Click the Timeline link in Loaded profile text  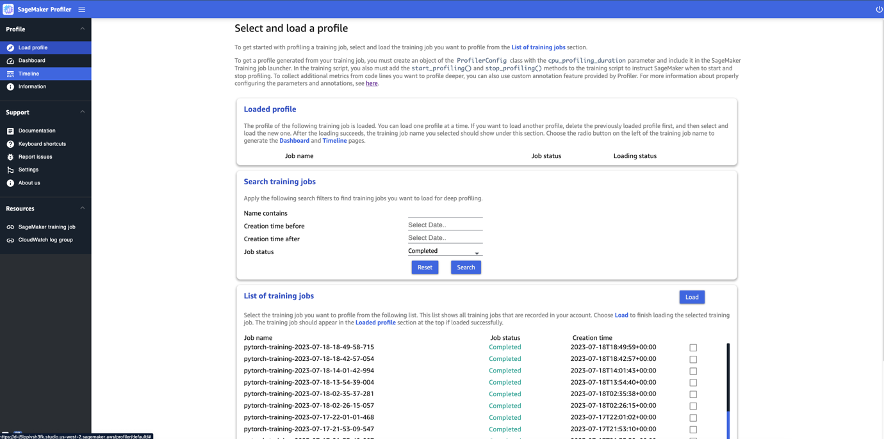334,141
